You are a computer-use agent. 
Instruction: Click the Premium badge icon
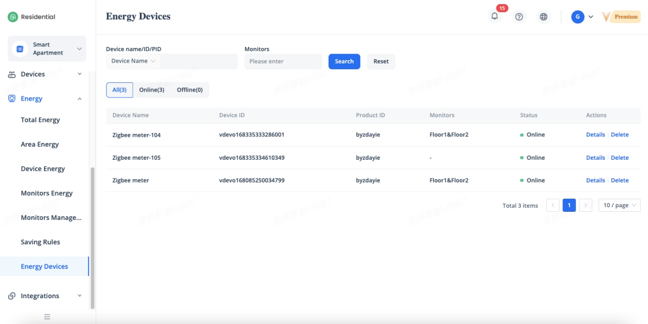coord(621,17)
